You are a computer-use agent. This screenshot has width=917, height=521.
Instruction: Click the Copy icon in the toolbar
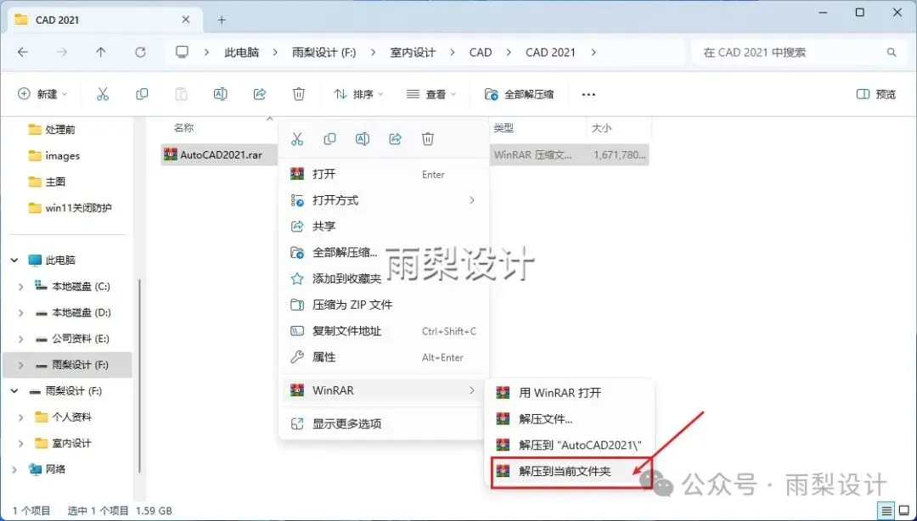[x=142, y=94]
